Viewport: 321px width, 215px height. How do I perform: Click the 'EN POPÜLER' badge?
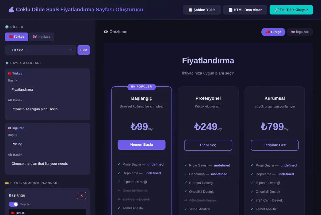[x=142, y=87]
